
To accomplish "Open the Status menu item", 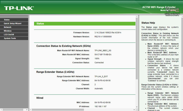I will tap(14, 20).
